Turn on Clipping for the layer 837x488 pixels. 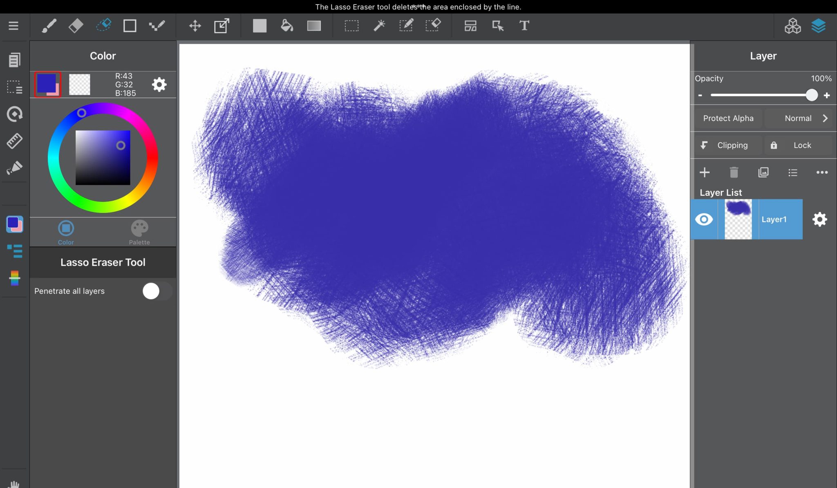[728, 145]
